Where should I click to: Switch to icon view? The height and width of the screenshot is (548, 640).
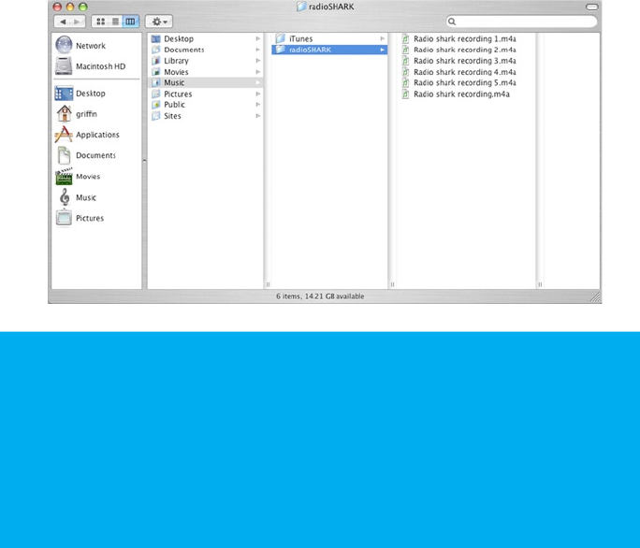(100, 22)
